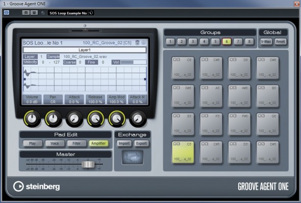The width and height of the screenshot is (301, 203).
Task: Click the Exchange MIDI drag area with the arrow
Action: 133,157
